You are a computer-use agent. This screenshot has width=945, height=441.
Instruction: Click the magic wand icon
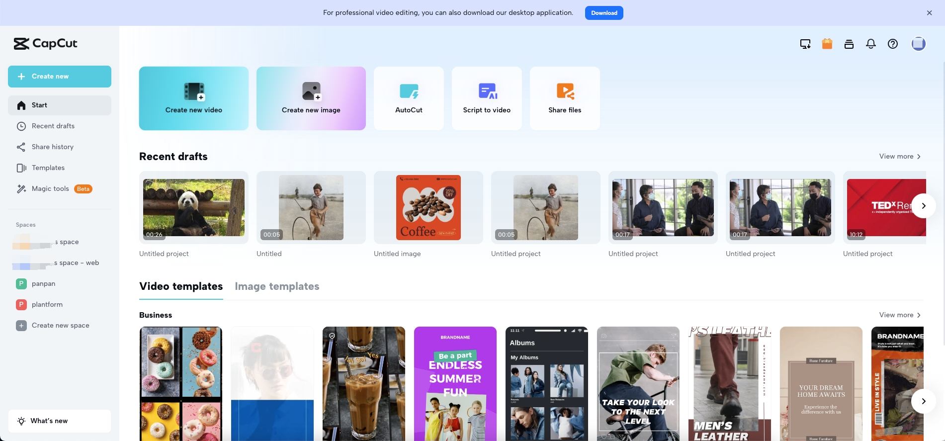point(21,189)
